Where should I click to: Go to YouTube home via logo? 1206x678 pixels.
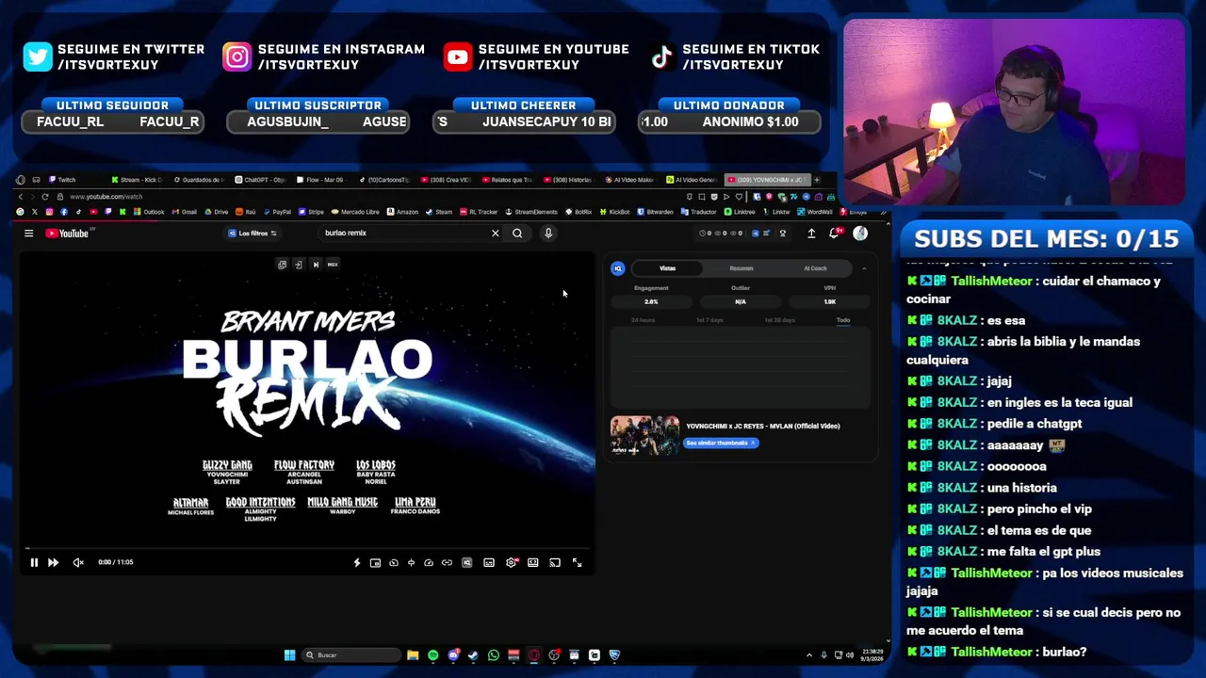[67, 234]
